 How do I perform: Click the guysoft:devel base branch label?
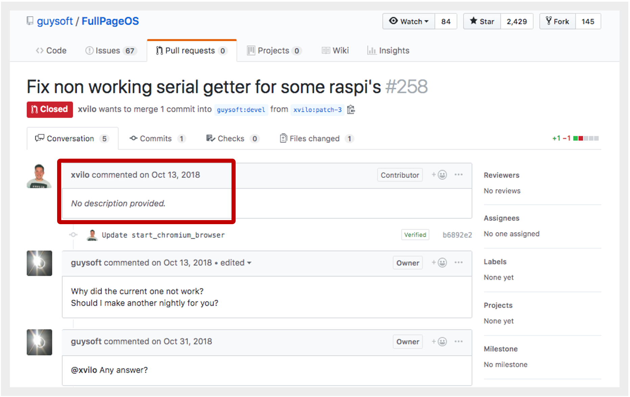pyautogui.click(x=241, y=110)
